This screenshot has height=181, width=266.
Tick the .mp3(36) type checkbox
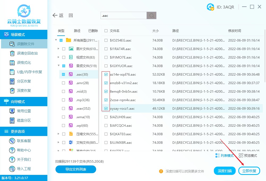coord(63,100)
